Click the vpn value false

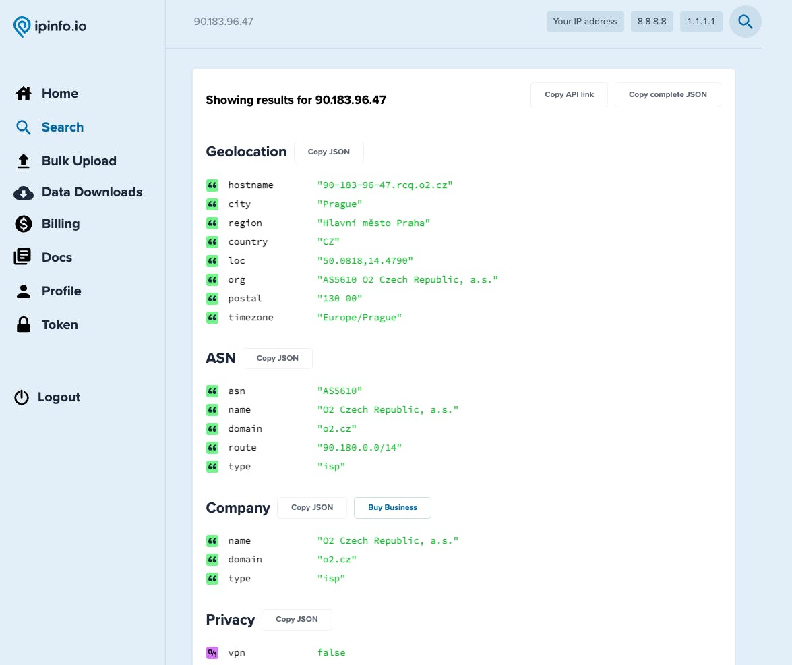pos(332,652)
